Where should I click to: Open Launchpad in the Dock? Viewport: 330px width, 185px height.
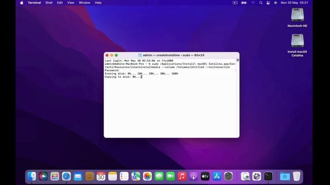click(55, 176)
